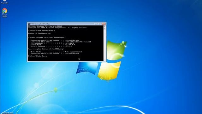This screenshot has width=202, height=114.
Task: Maximize the command prompt window
Action: tap(99, 24)
